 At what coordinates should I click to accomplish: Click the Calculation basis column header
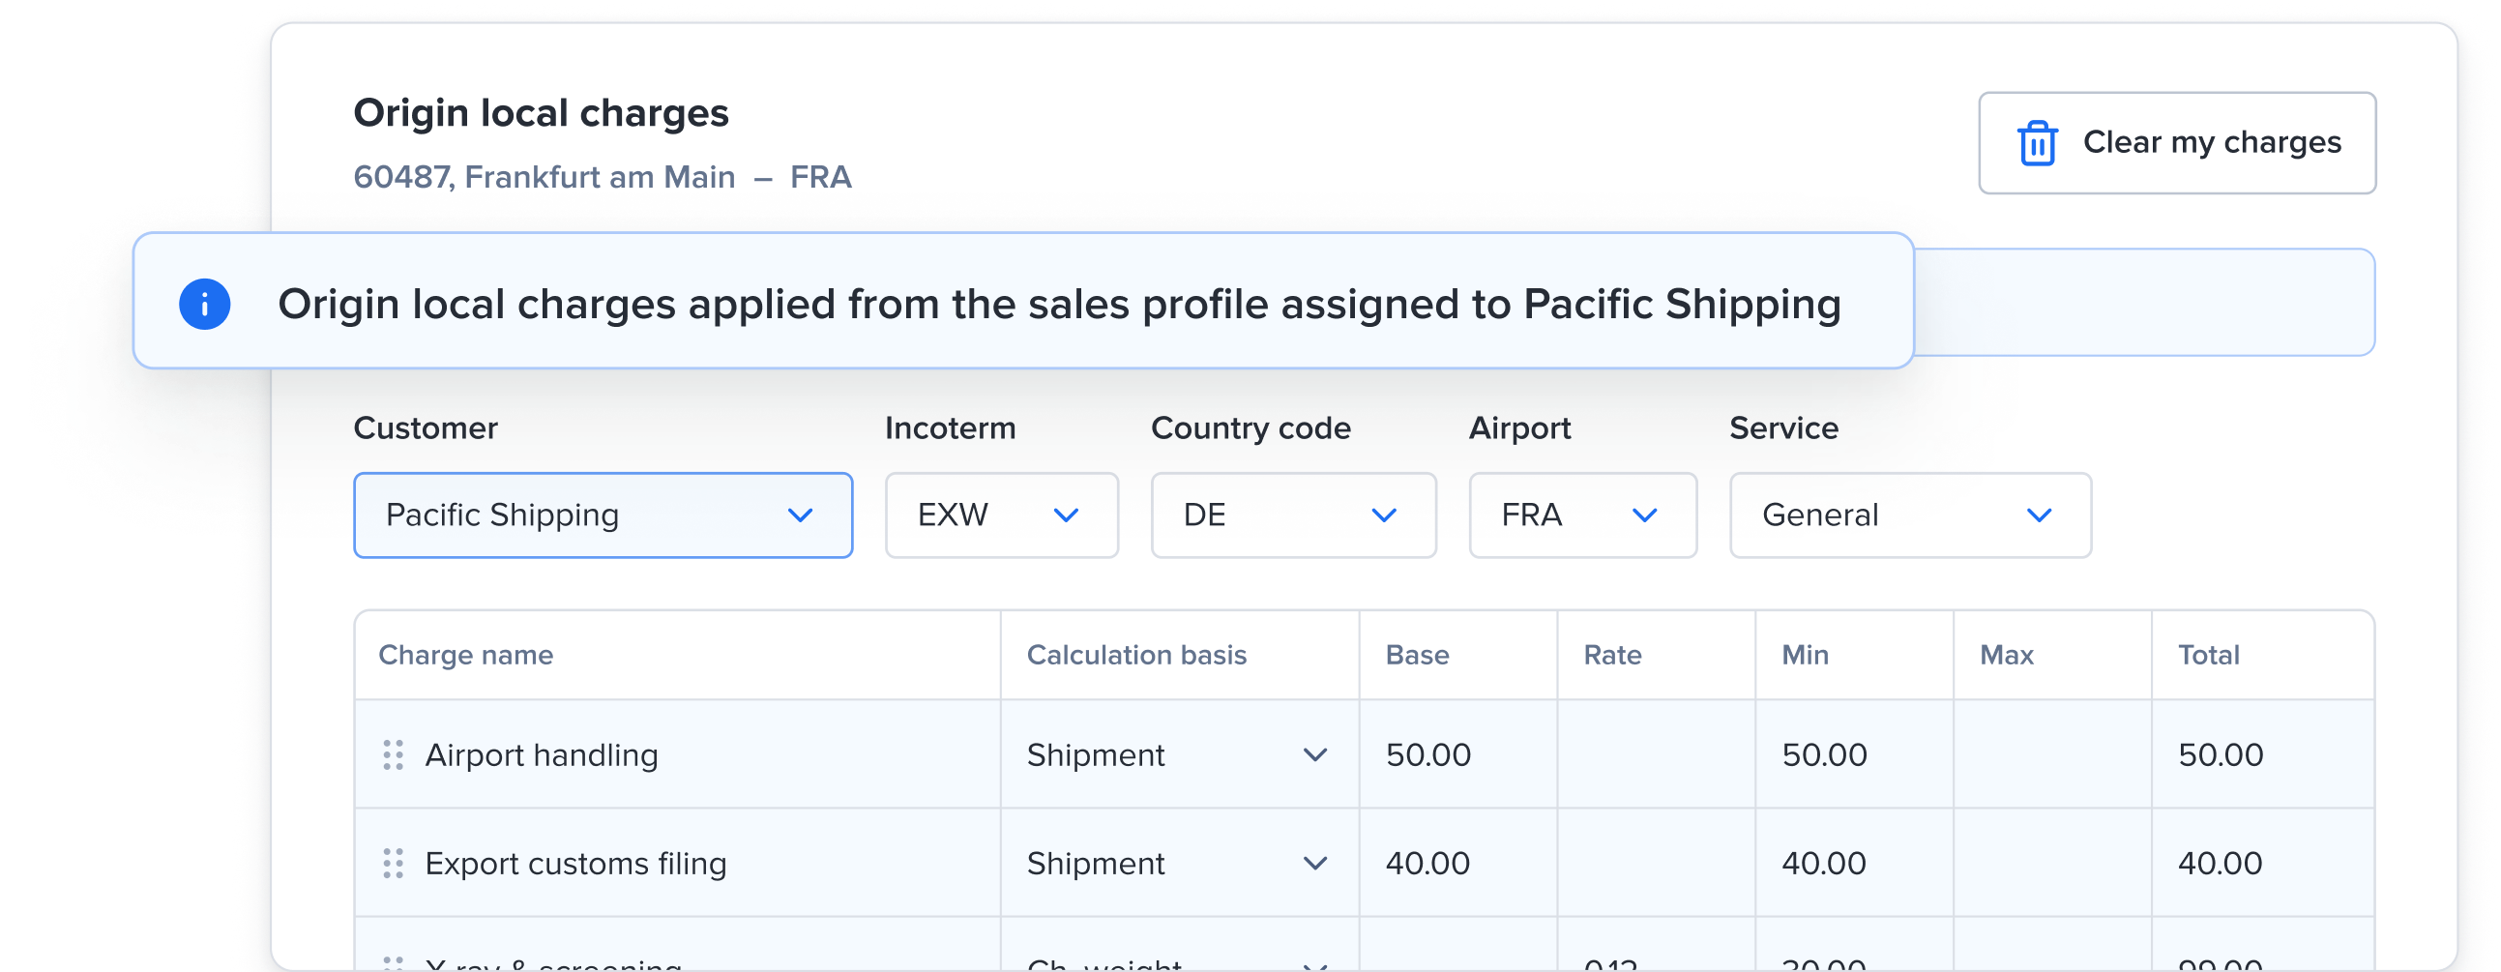[x=1136, y=656]
